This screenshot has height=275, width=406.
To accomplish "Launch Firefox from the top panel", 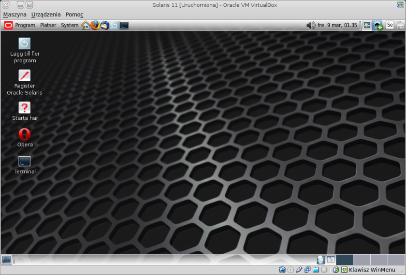I will (x=95, y=25).
